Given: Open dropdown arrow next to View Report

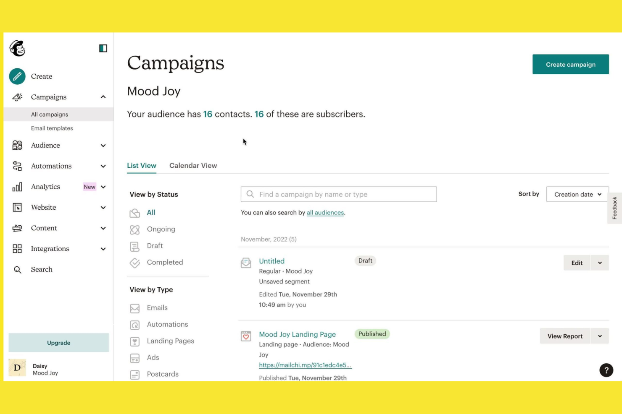Looking at the screenshot, I should click(600, 336).
